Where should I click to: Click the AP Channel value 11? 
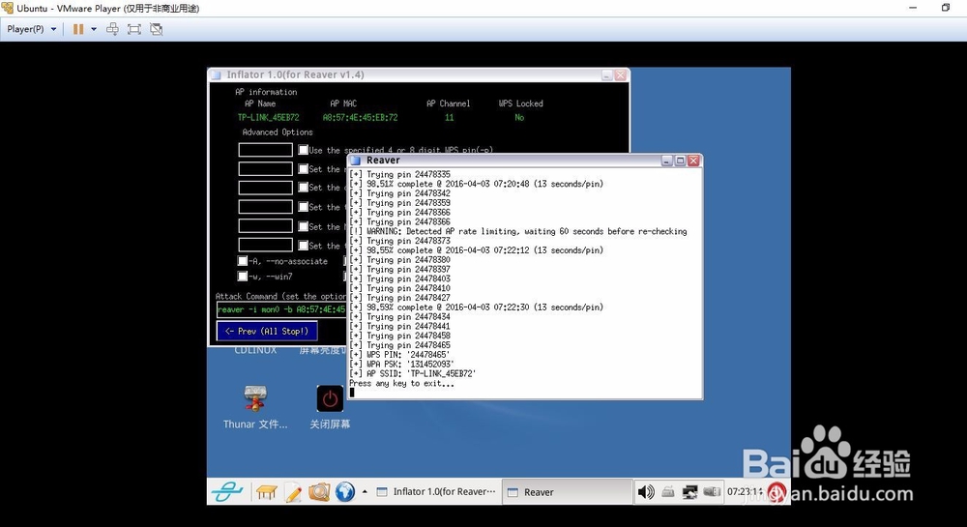[x=449, y=117]
